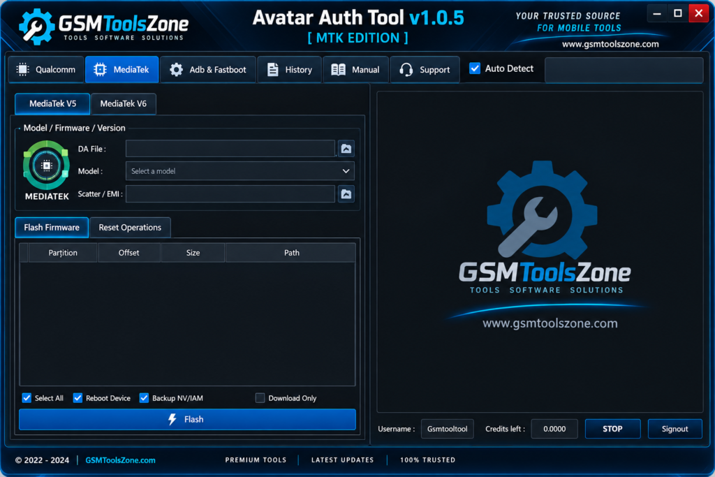
Task: Click the Partition column header
Action: click(63, 253)
